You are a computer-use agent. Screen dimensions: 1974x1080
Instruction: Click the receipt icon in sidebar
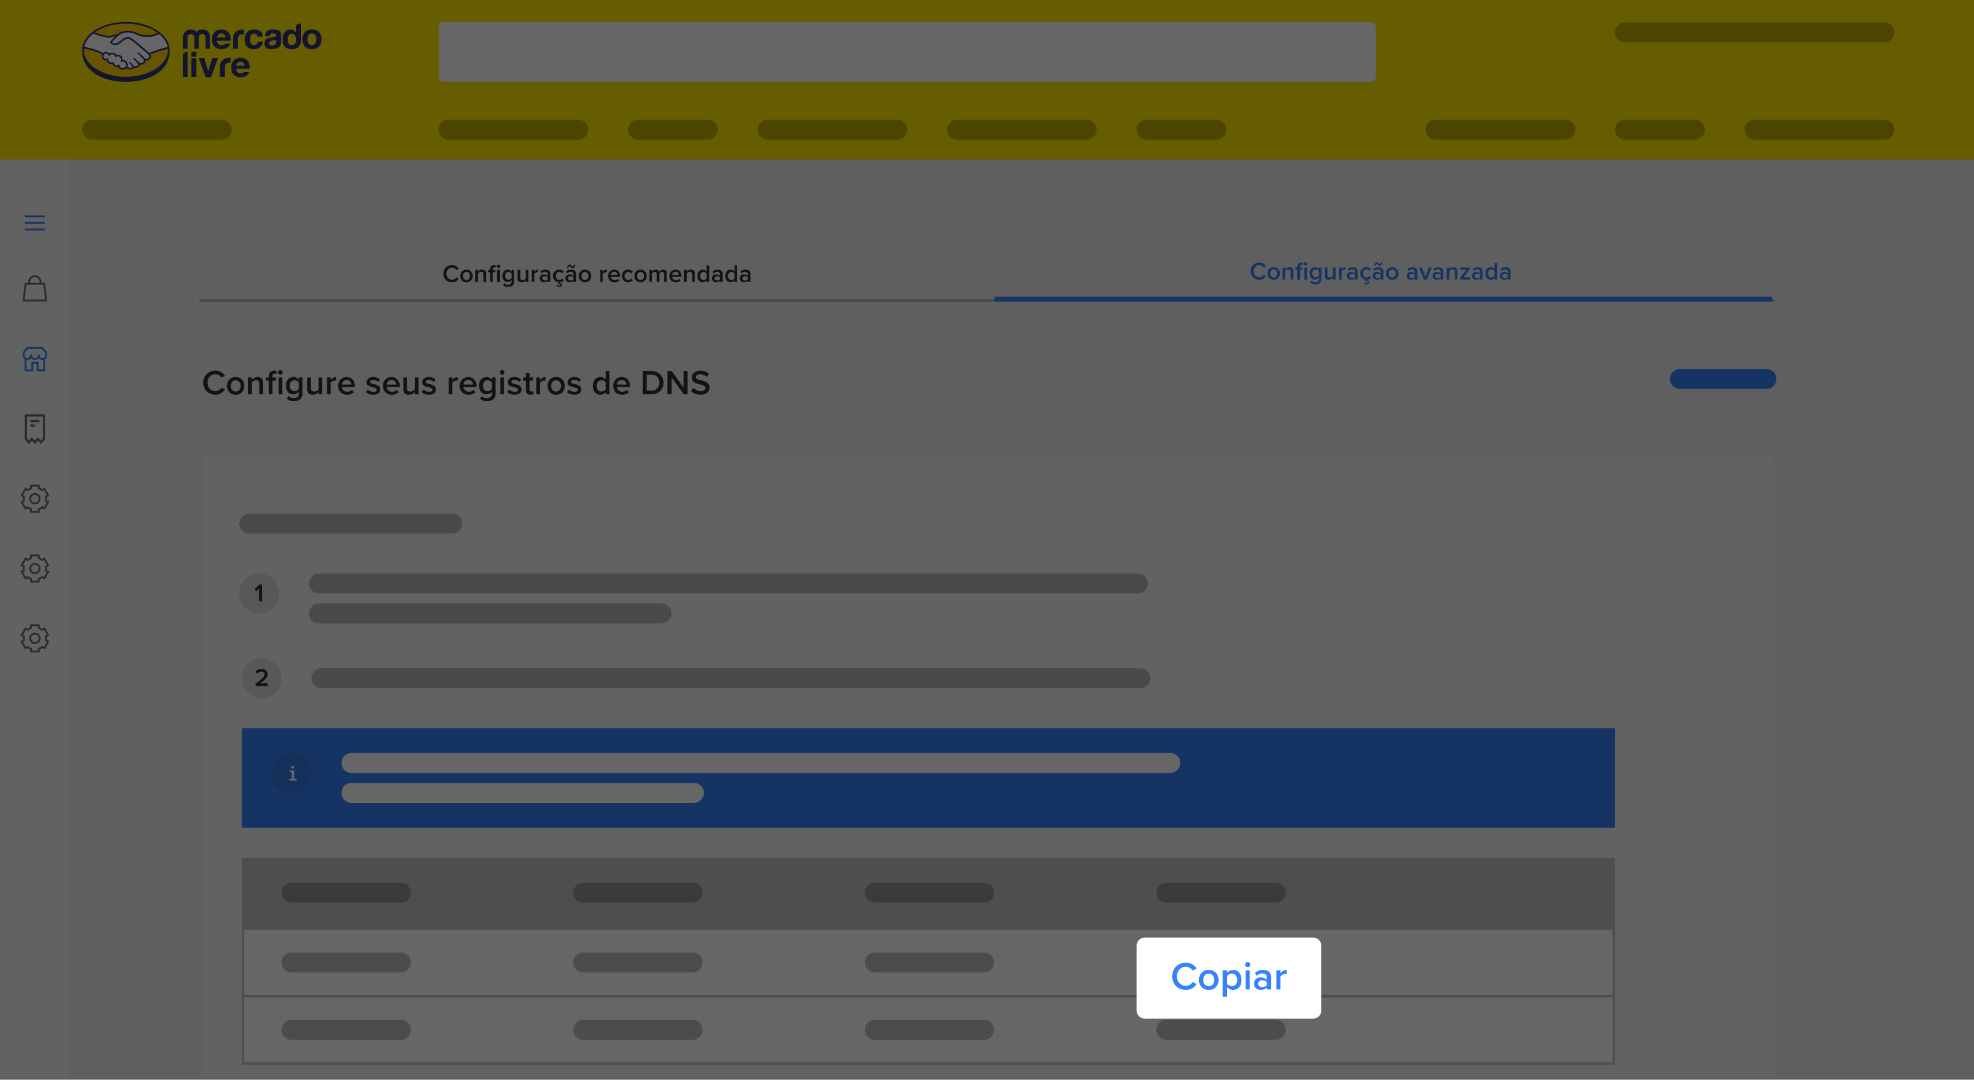coord(35,428)
